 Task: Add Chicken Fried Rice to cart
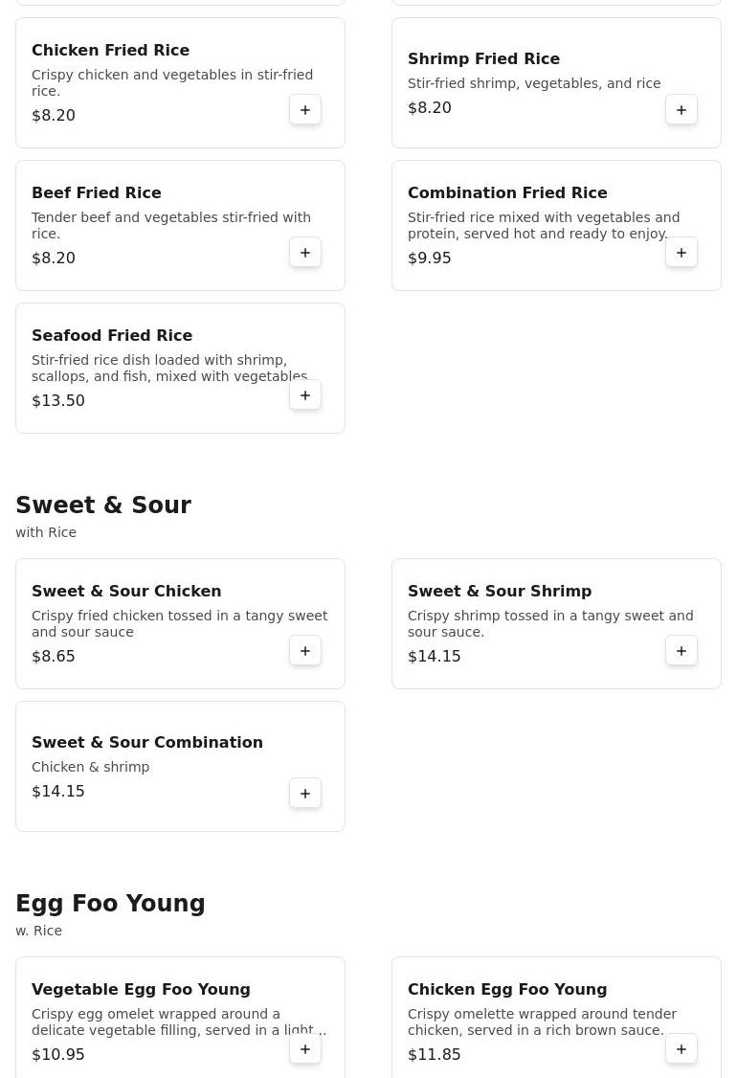[305, 110]
